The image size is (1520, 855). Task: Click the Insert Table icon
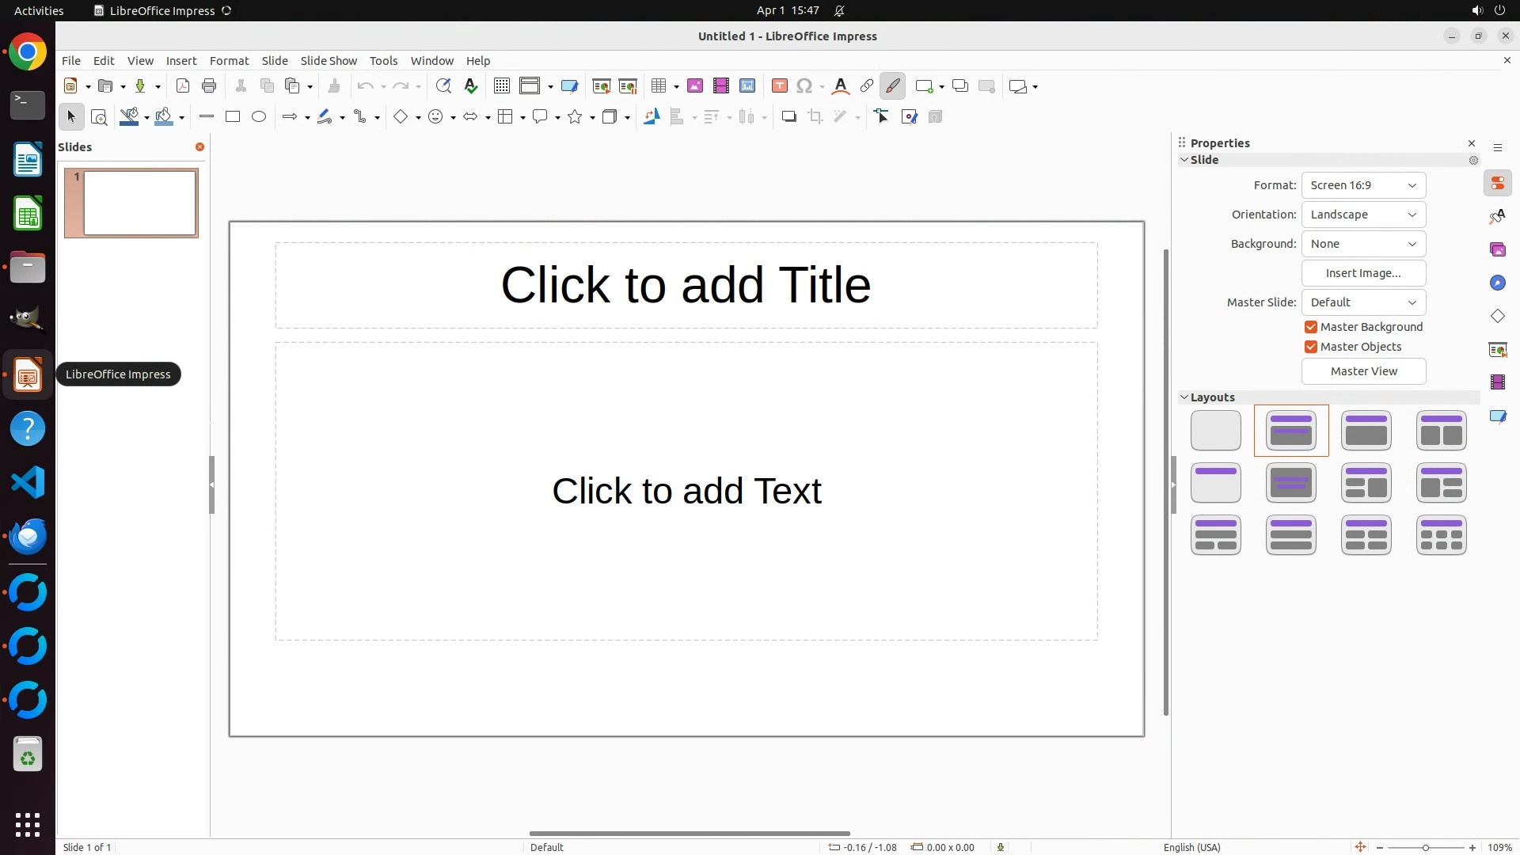[x=658, y=86]
